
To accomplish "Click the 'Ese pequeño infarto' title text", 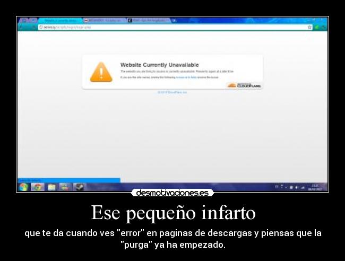I will (x=174, y=213).
